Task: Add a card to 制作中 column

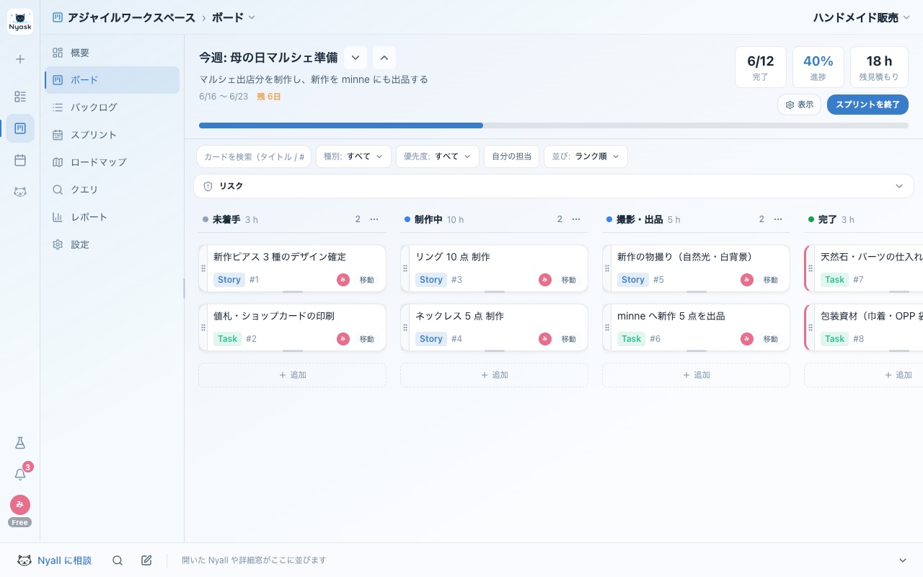Action: coord(494,375)
